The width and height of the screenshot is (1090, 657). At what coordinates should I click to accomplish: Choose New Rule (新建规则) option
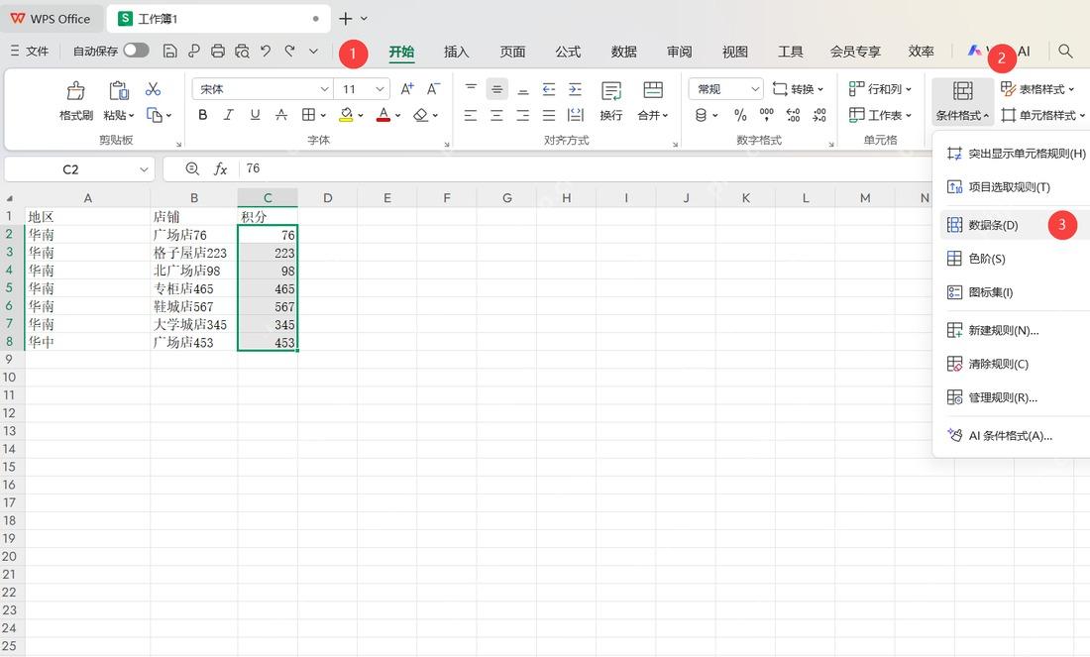pos(1015,330)
